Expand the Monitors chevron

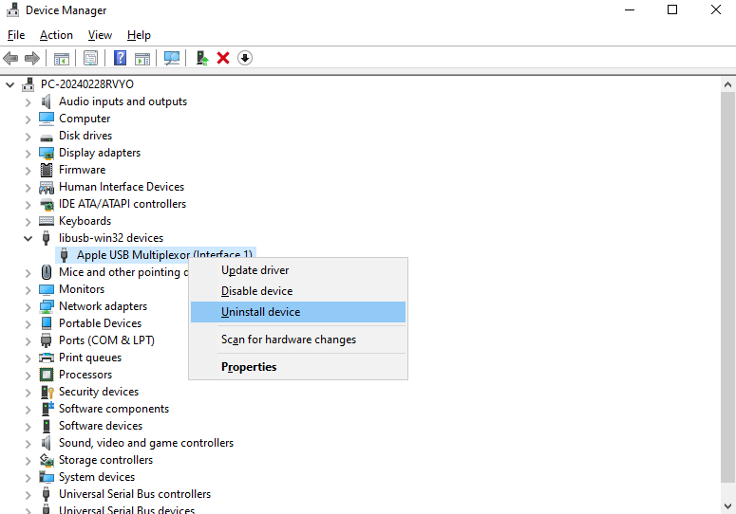pyautogui.click(x=28, y=289)
